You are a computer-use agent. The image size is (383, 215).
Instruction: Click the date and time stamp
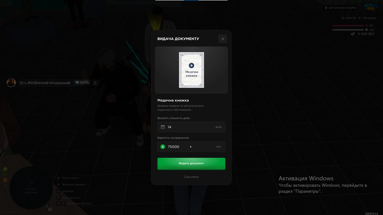pyautogui.click(x=14, y=212)
